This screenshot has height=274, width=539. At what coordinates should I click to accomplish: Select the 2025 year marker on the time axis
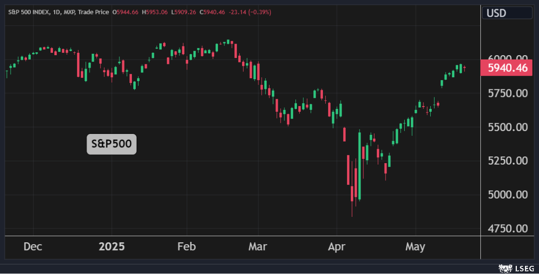pyautogui.click(x=111, y=247)
